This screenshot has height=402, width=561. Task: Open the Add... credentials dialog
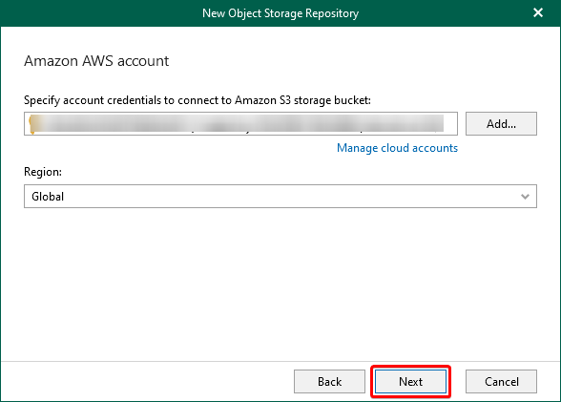point(501,124)
